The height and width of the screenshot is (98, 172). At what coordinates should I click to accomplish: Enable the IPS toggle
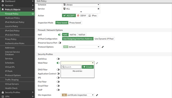pyautogui.click(x=58, y=78)
